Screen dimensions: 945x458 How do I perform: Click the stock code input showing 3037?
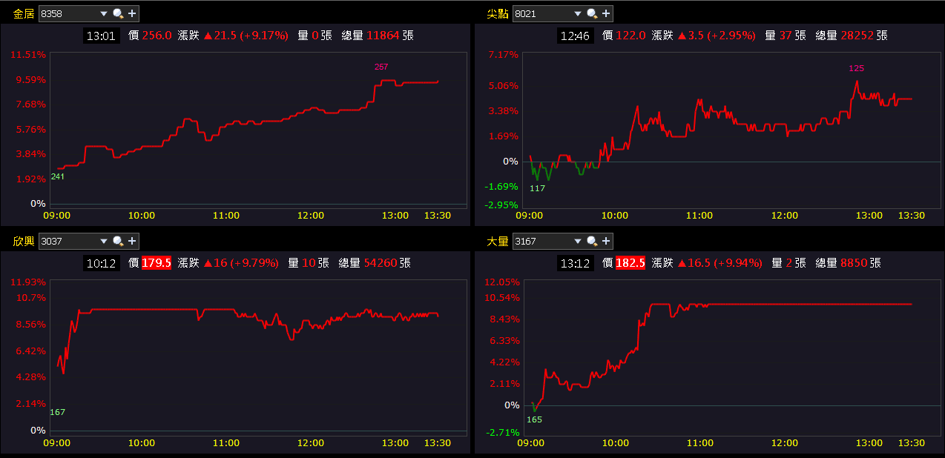67,241
